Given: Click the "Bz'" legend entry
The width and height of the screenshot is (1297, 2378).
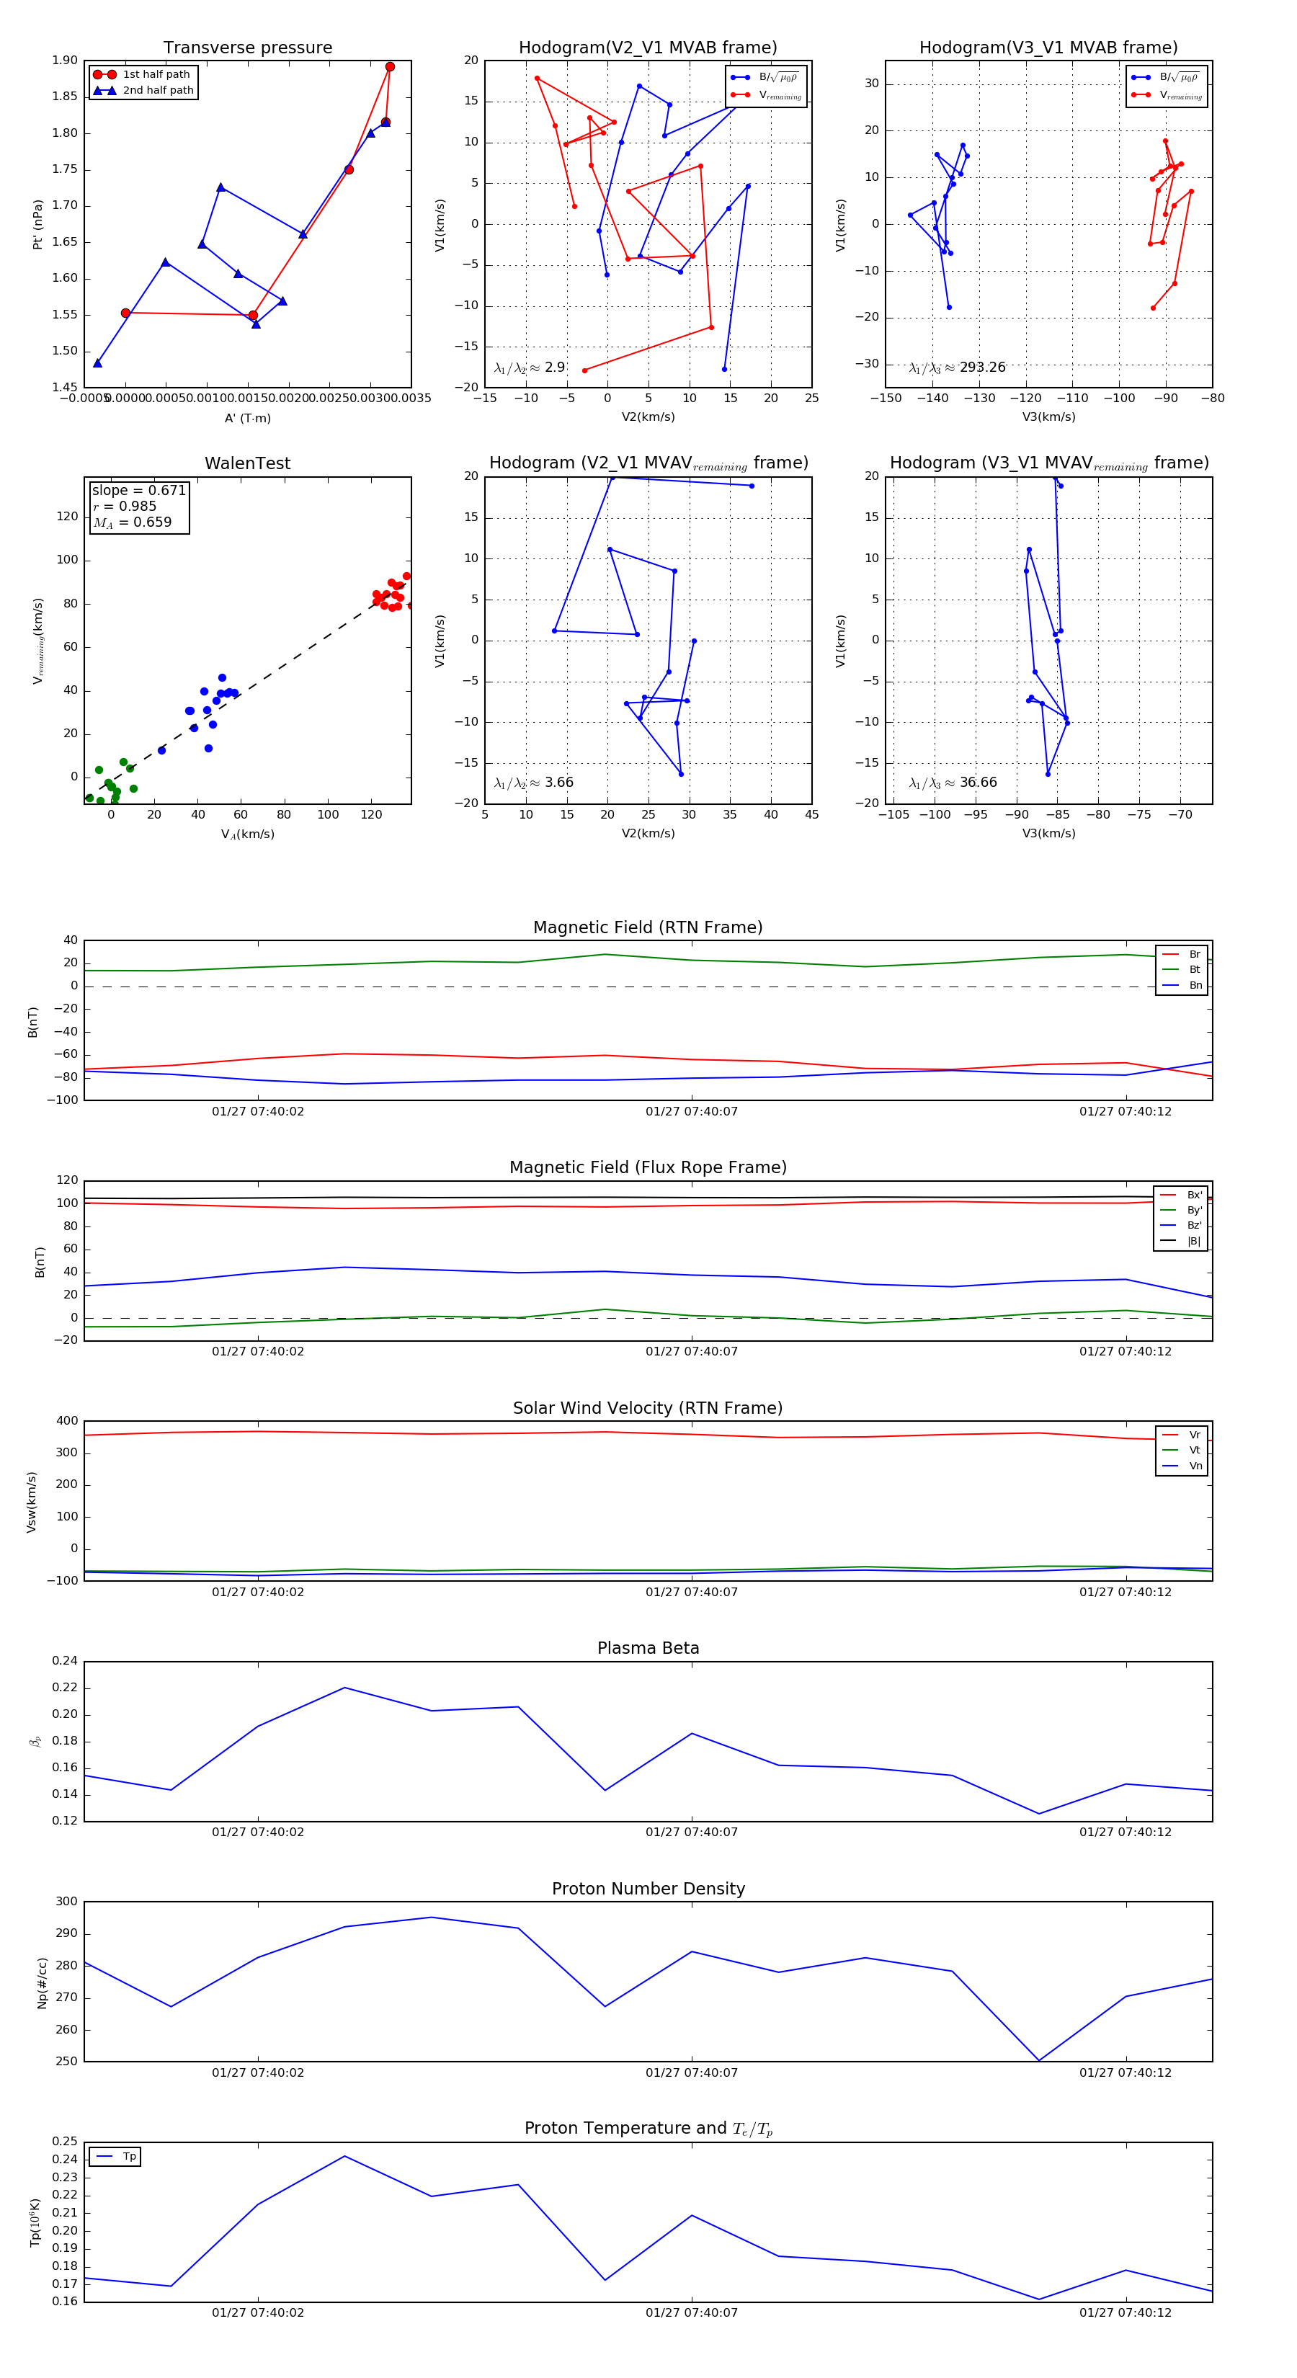Looking at the screenshot, I should tap(1181, 1225).
